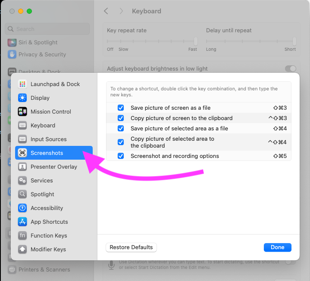Go back using the back chevron
Screen dimensions: 310x281
(106, 11)
